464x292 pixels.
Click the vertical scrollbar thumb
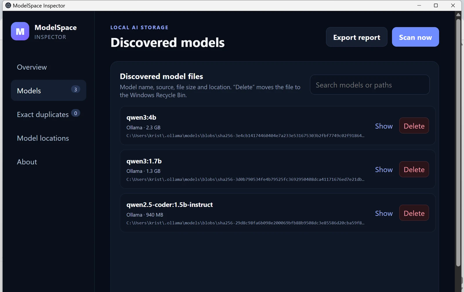[458, 142]
